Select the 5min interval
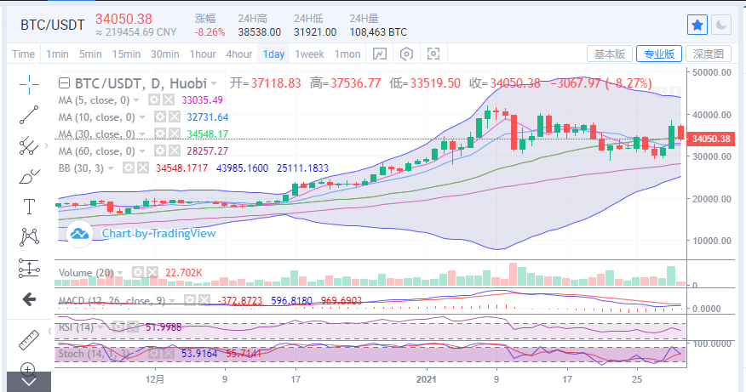 point(90,54)
